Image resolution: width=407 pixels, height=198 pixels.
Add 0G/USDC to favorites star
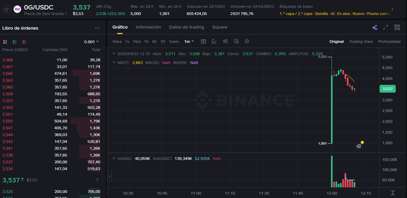pos(6,9)
